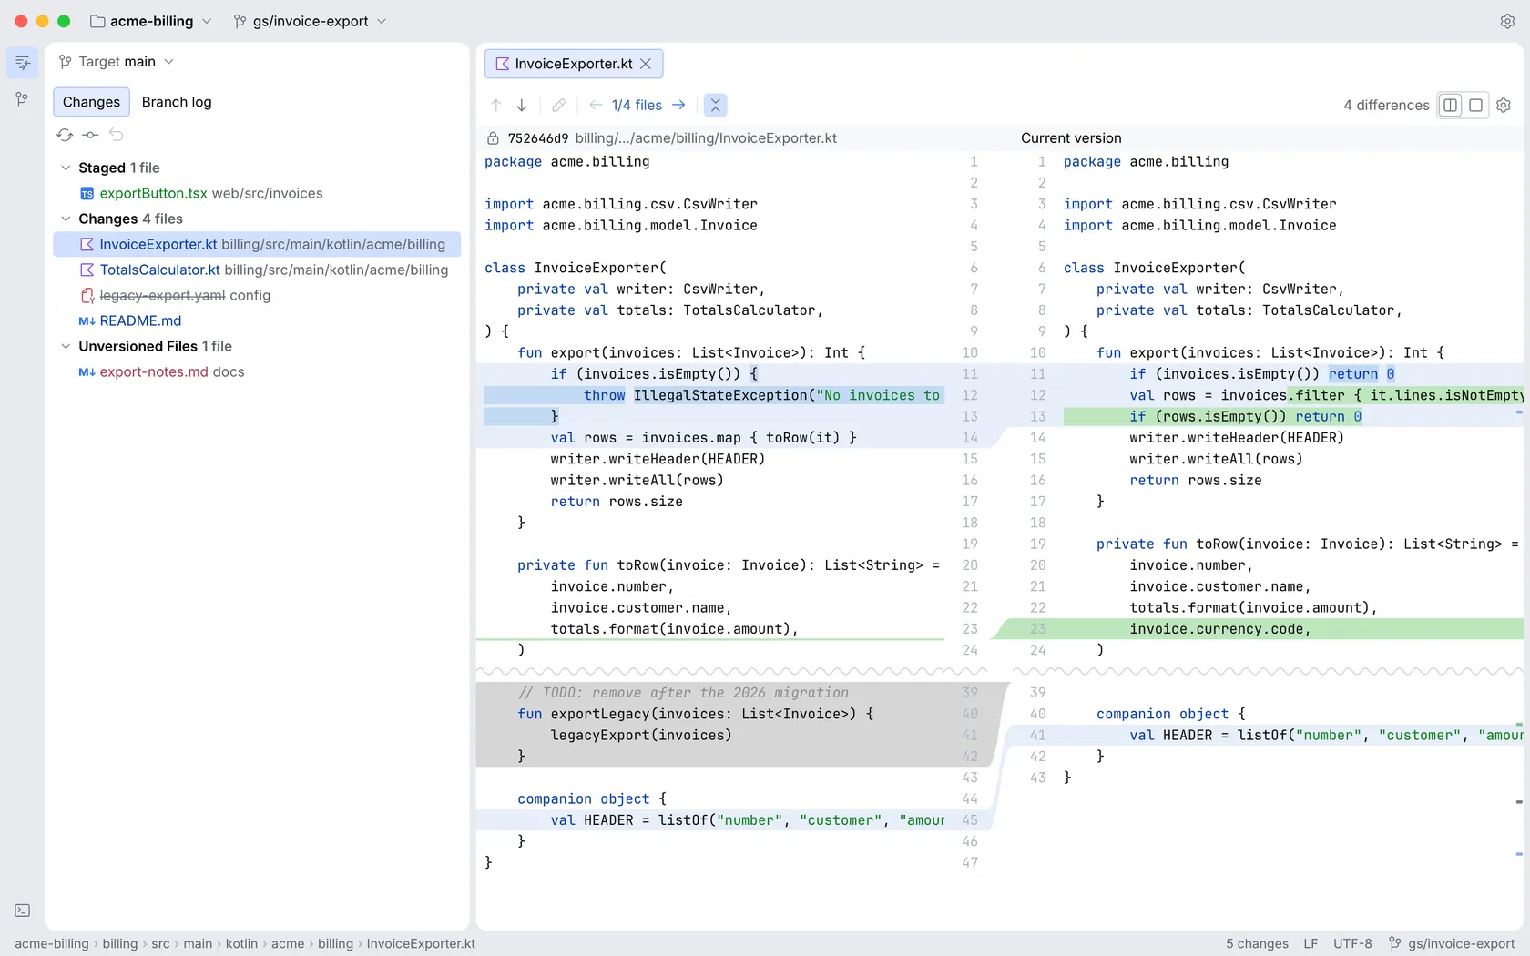Go to previous file left arrow
1530x956 pixels.
click(x=596, y=106)
